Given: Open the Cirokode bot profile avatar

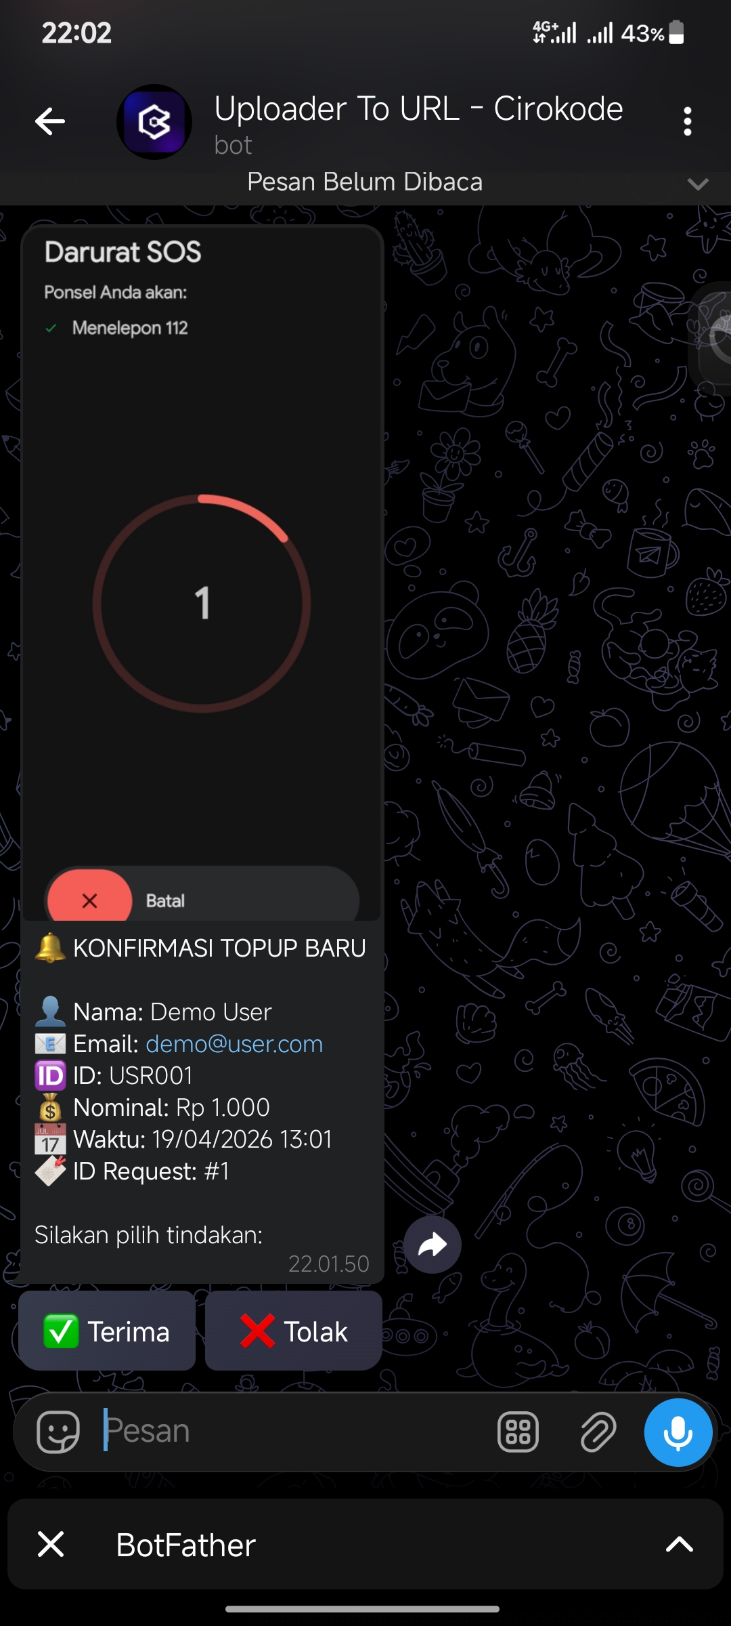Looking at the screenshot, I should [x=154, y=122].
